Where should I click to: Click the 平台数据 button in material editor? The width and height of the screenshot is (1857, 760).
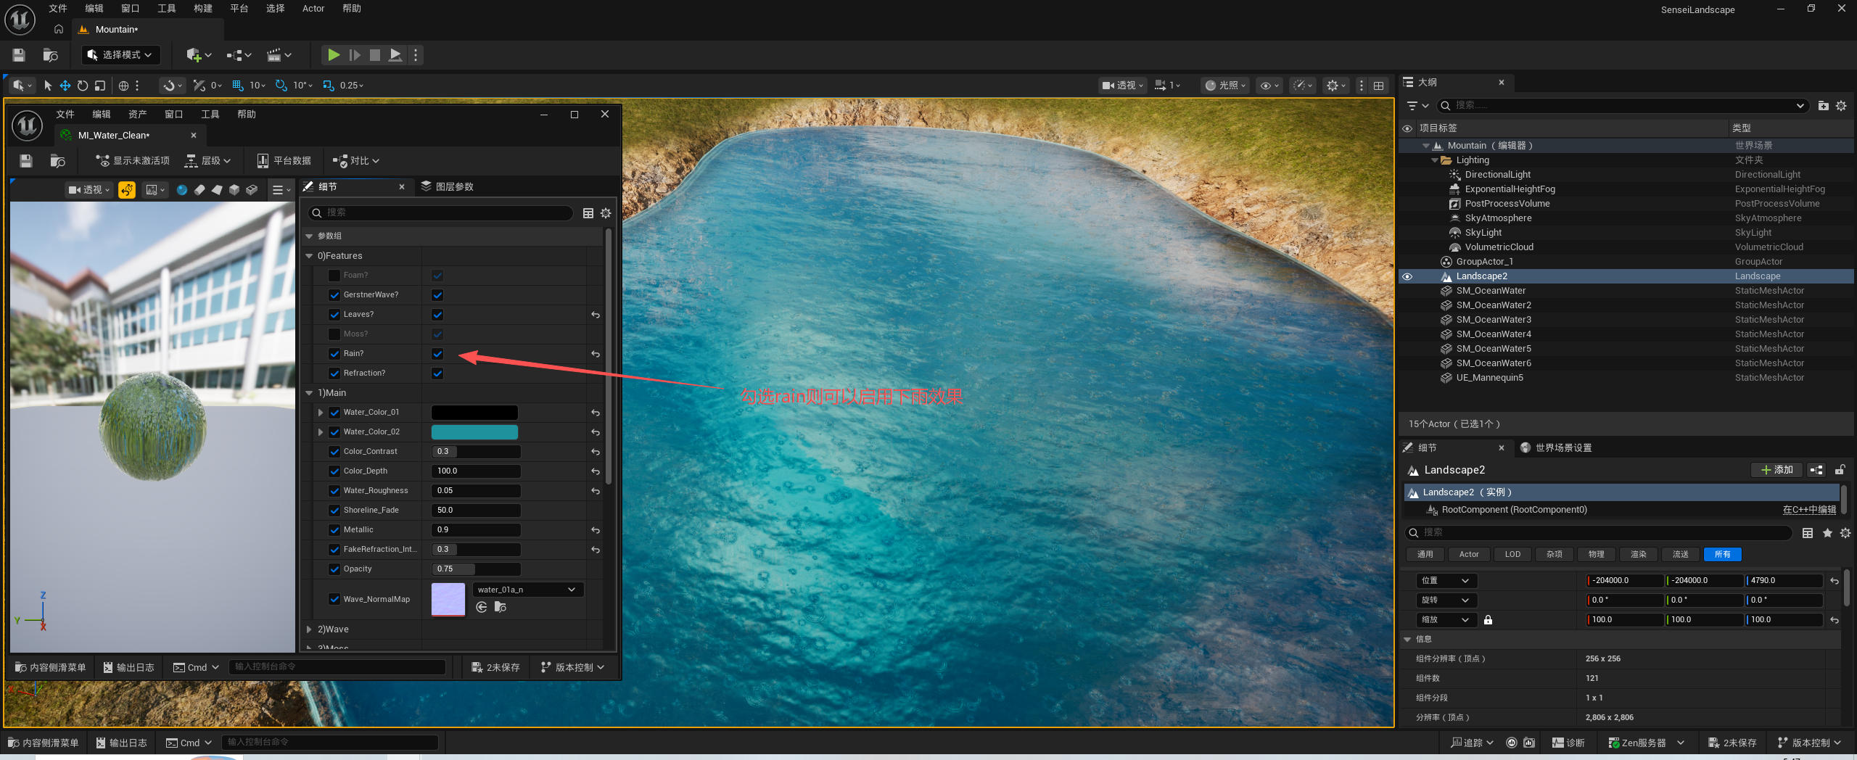tap(284, 161)
